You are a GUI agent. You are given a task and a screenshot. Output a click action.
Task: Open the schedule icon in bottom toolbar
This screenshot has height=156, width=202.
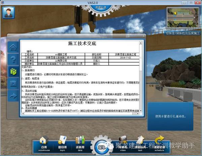click(159, 143)
